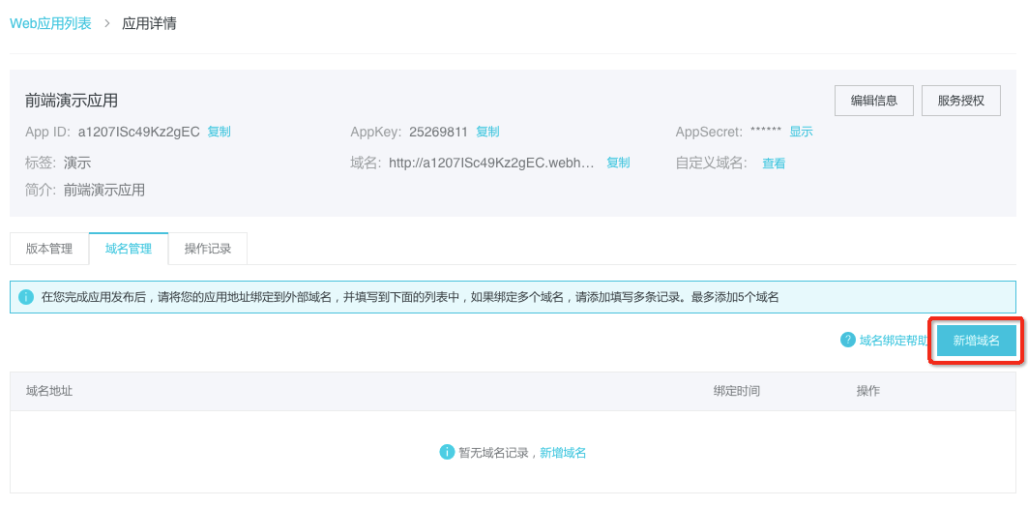This screenshot has height=507, width=1028.
Task: Click the 域名地址 column header
Action: pos(49,391)
